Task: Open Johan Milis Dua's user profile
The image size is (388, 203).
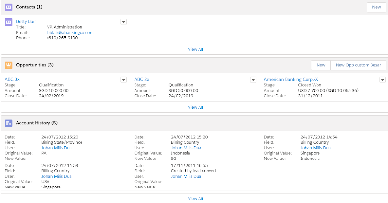Action: tap(57, 148)
